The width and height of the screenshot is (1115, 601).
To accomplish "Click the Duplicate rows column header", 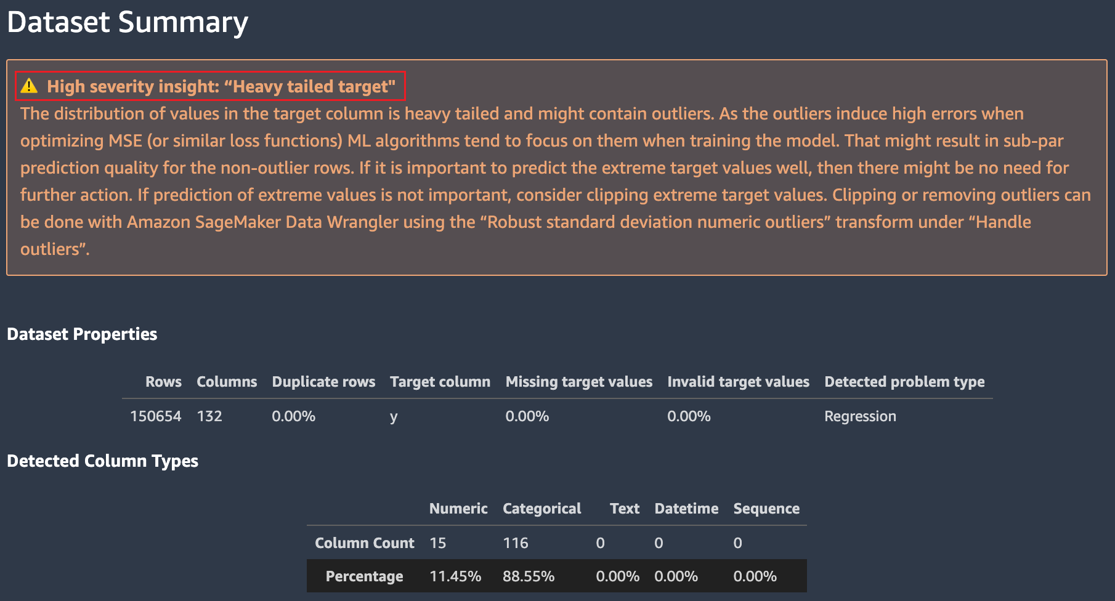I will [323, 382].
